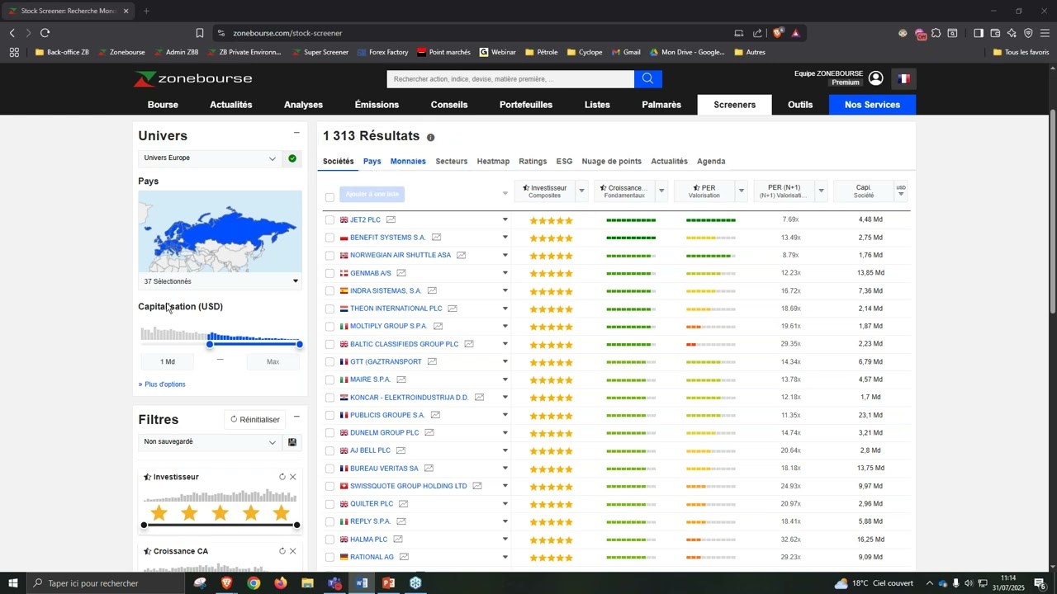Open the user account profile icon
This screenshot has height=594, width=1057.
[876, 78]
